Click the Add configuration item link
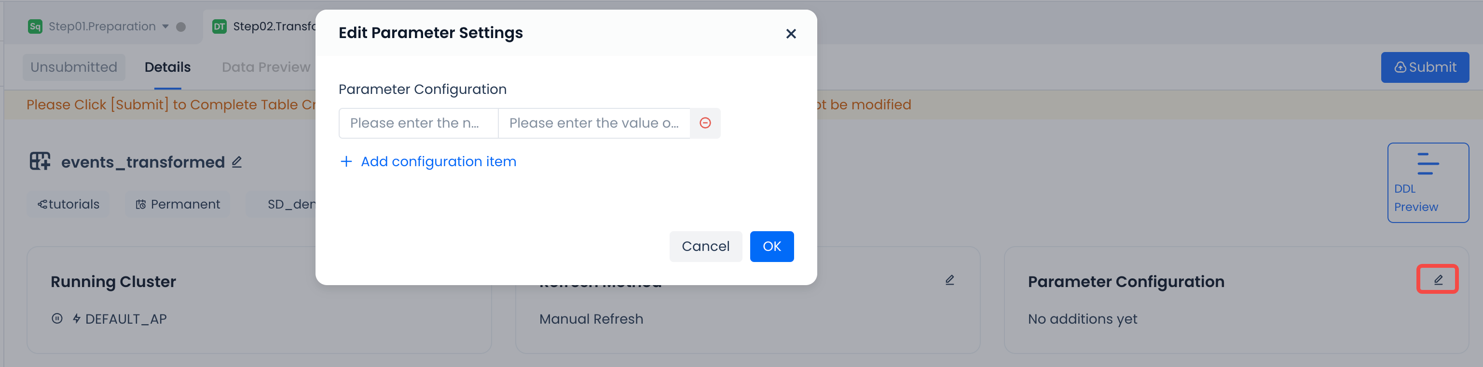Image resolution: width=1483 pixels, height=367 pixels. click(x=438, y=161)
